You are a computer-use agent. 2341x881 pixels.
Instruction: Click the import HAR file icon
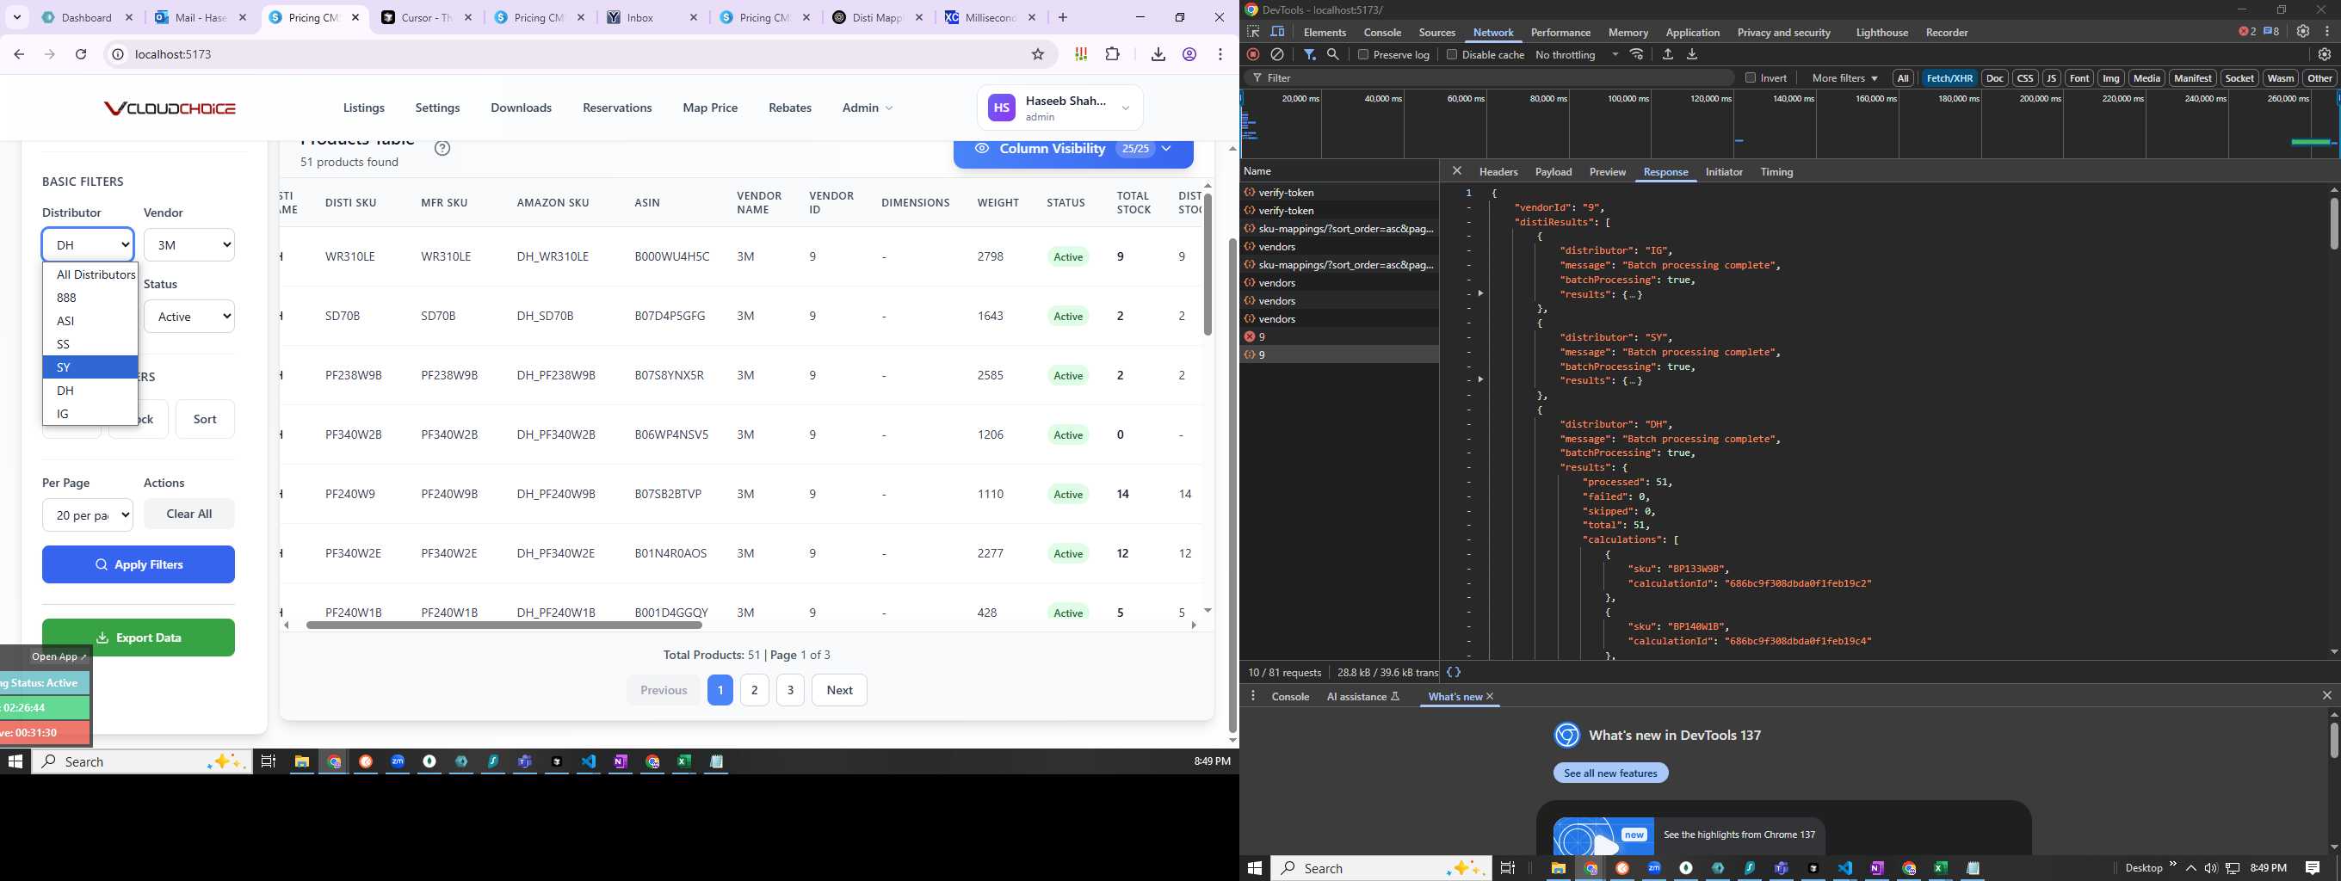coord(1668,54)
